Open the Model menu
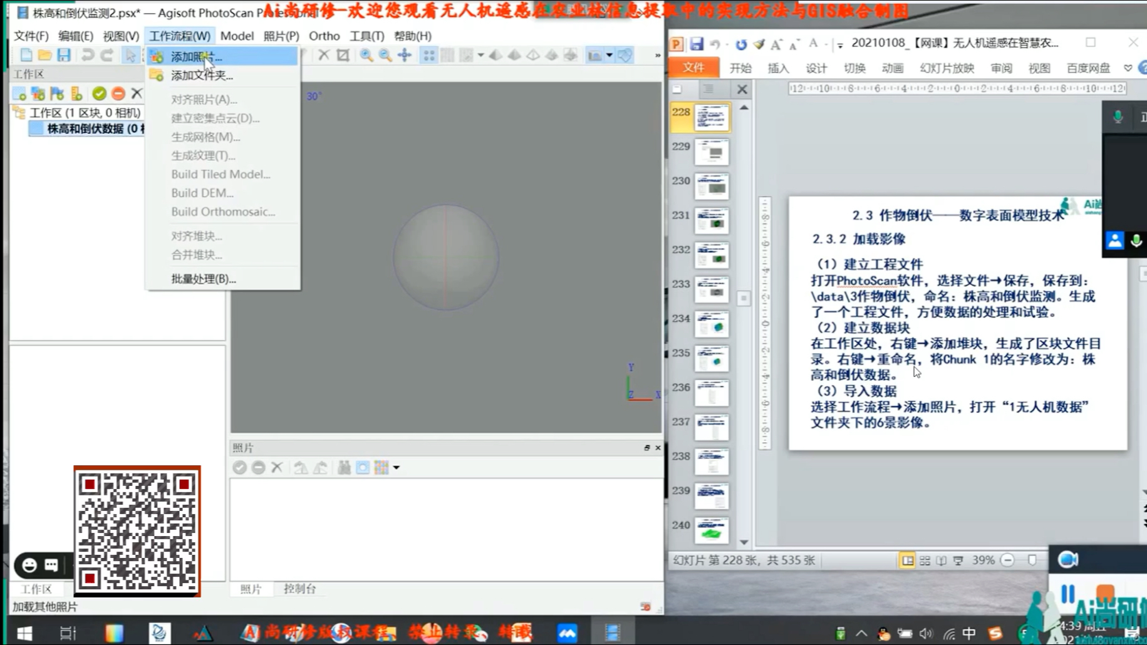This screenshot has height=645, width=1147. pyautogui.click(x=237, y=36)
